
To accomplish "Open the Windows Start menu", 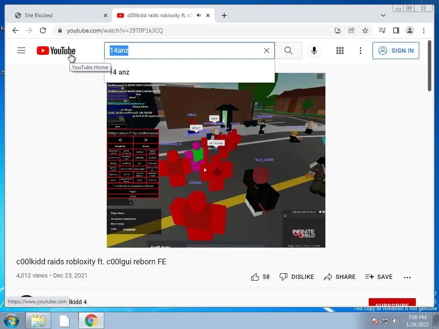I will coord(11,320).
